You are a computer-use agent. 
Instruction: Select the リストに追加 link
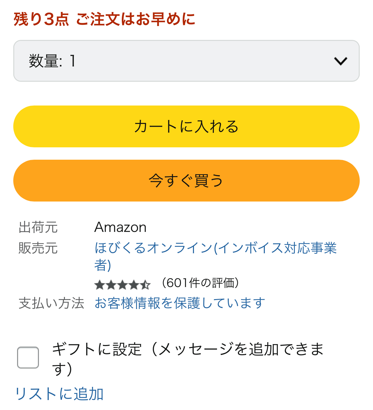click(x=59, y=394)
